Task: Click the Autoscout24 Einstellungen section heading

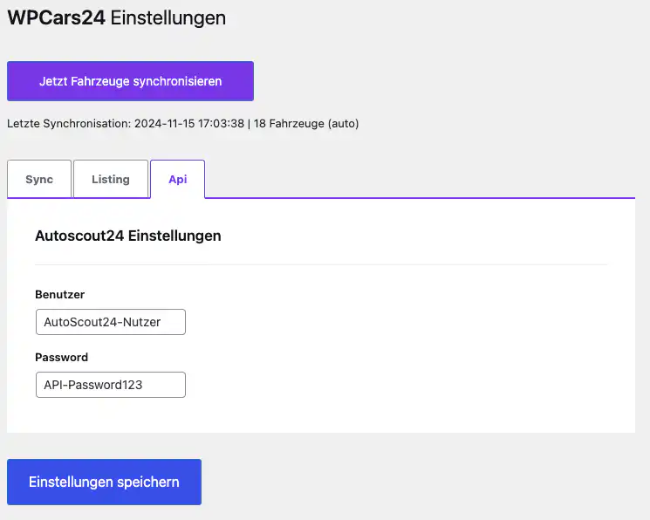Action: click(x=127, y=236)
